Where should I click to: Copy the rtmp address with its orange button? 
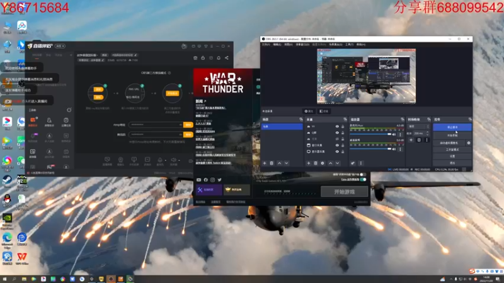tap(188, 125)
